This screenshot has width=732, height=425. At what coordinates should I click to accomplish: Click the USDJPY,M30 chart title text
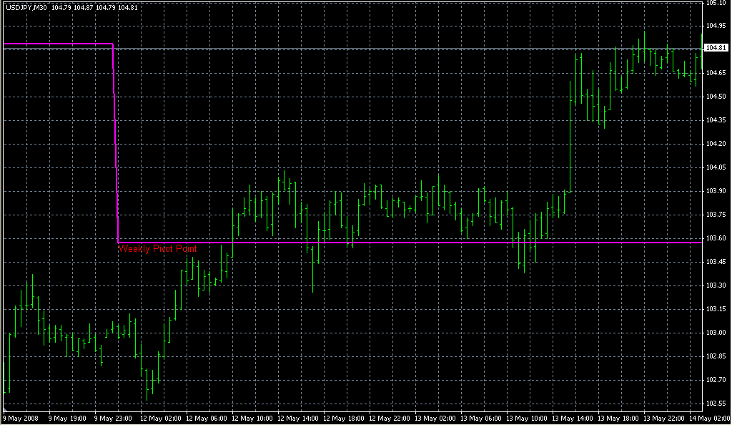tap(26, 7)
